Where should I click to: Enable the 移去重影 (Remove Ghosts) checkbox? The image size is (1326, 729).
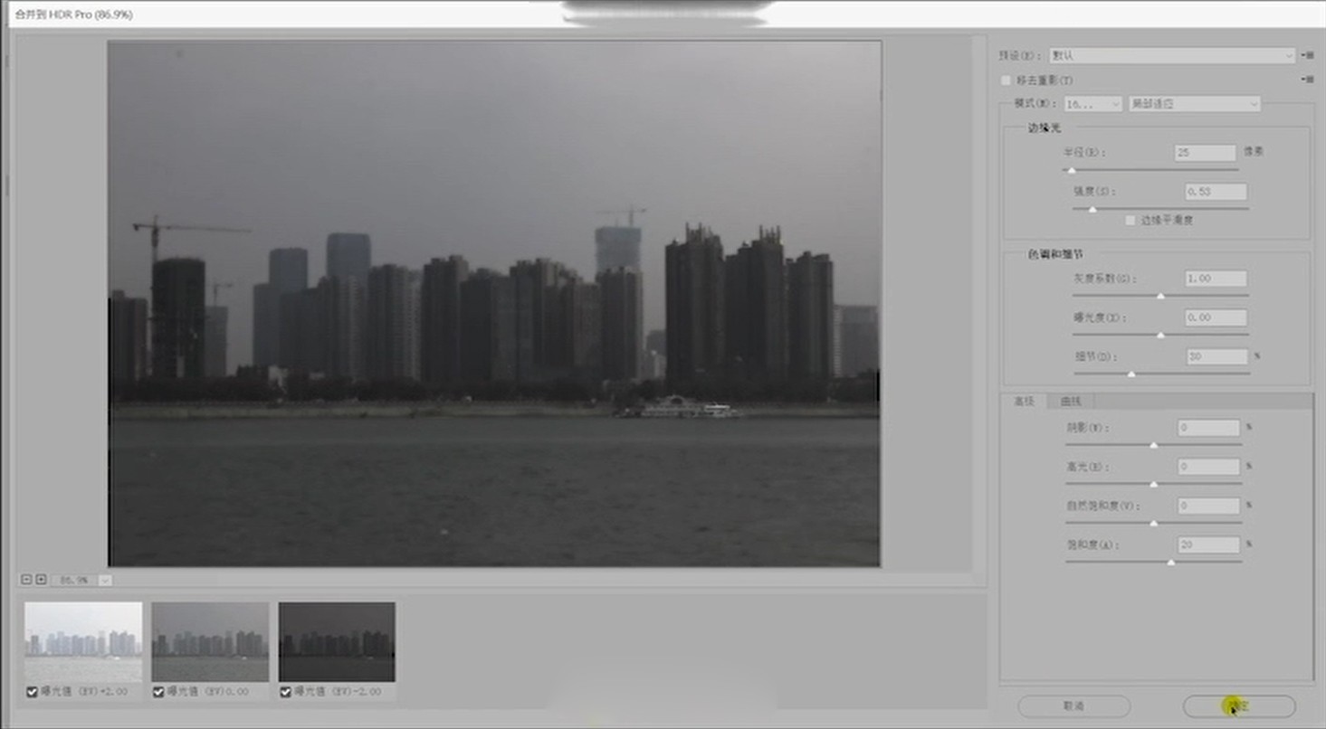(1006, 80)
